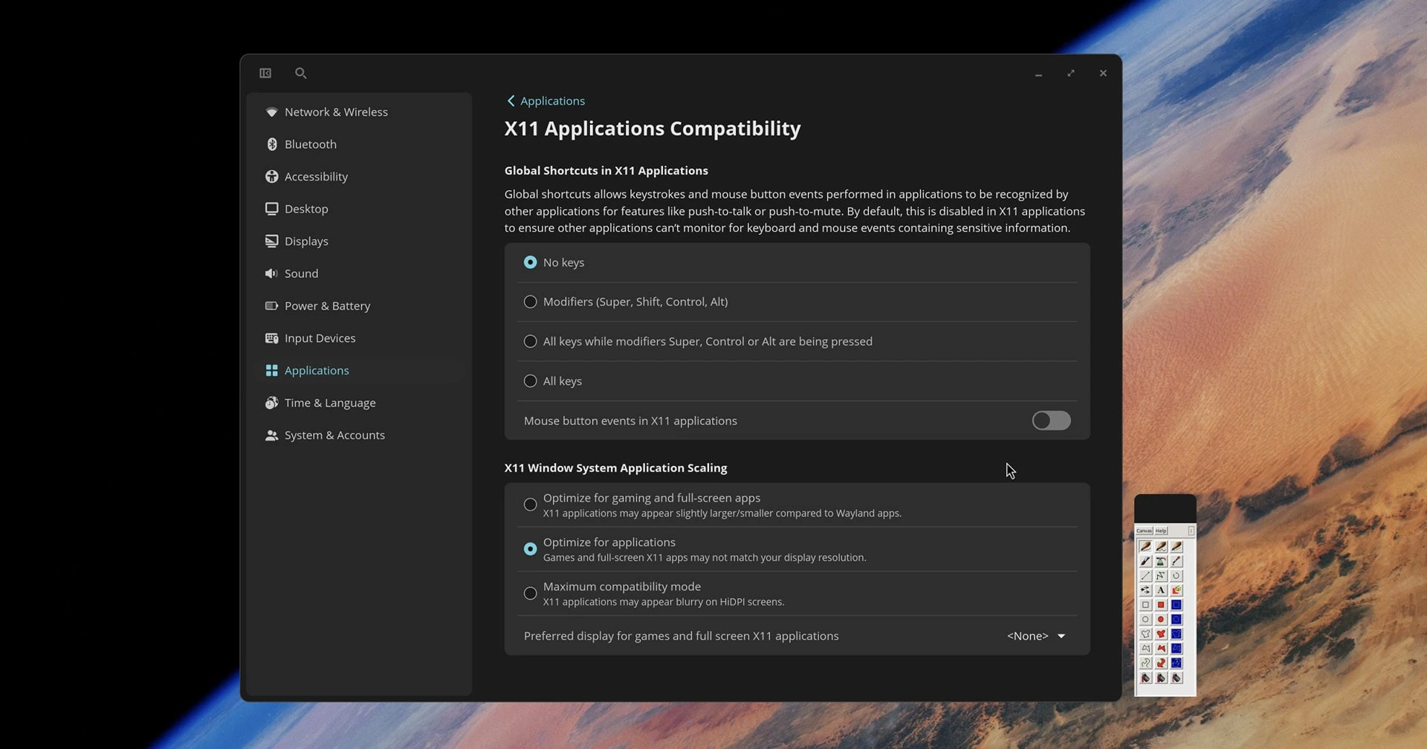Click the Applications grid icon in sidebar

click(x=271, y=370)
